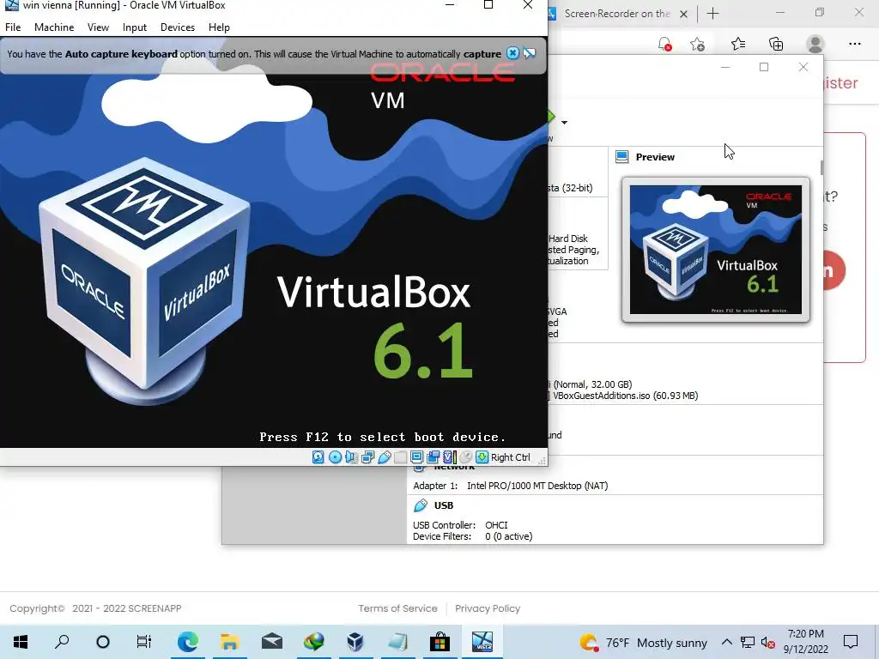Click the muted volume tray icon
This screenshot has height=659, width=879.
[768, 642]
